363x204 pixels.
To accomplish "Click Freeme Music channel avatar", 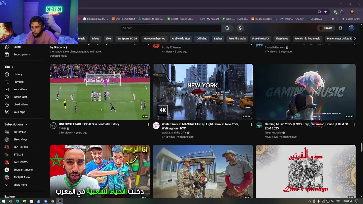I will click(x=259, y=126).
